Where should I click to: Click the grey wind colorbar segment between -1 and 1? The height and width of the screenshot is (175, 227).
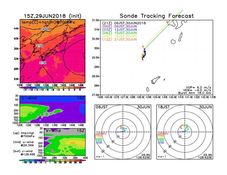click(x=47, y=160)
